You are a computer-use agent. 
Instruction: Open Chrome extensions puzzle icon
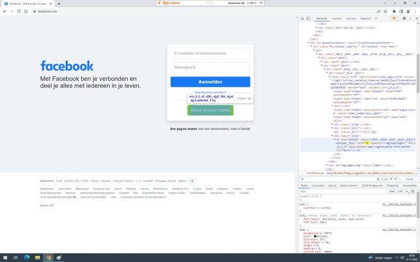[394, 12]
